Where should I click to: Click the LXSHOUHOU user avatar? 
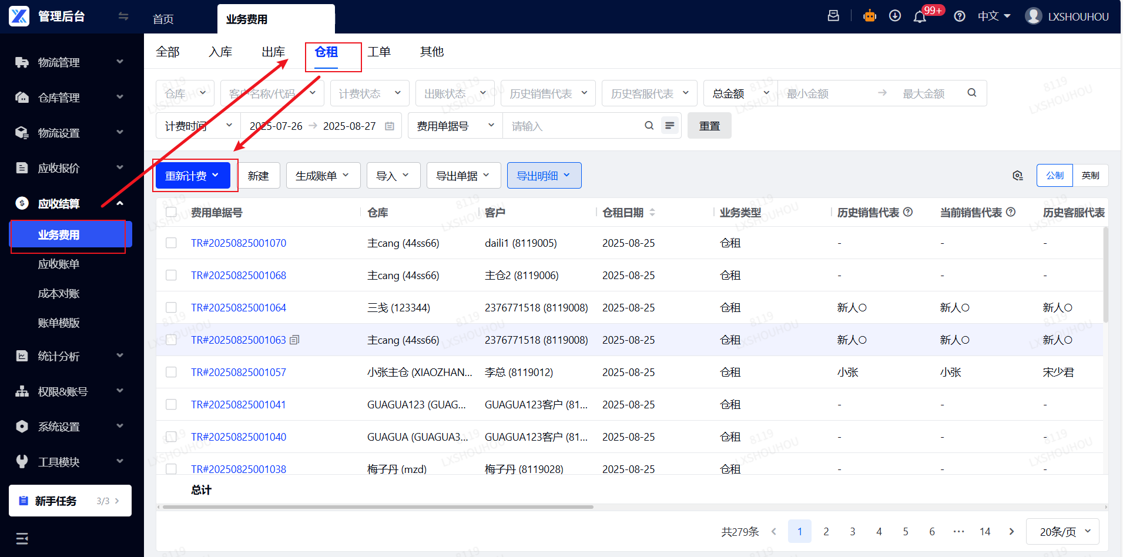click(x=1034, y=16)
